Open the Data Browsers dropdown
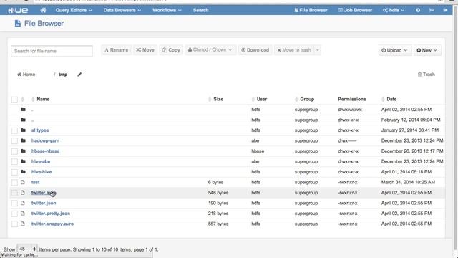Screen dimensions: 458x258 (122, 10)
